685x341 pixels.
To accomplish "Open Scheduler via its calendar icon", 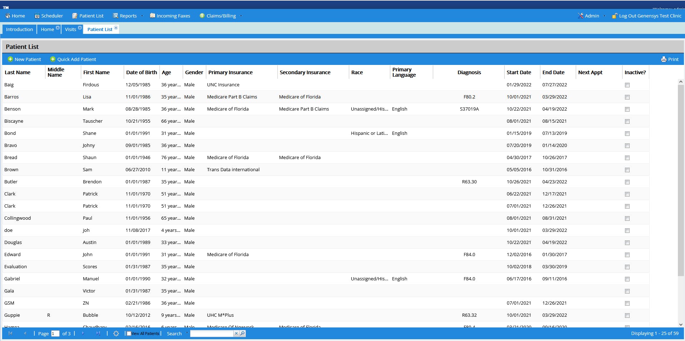I will coord(37,16).
